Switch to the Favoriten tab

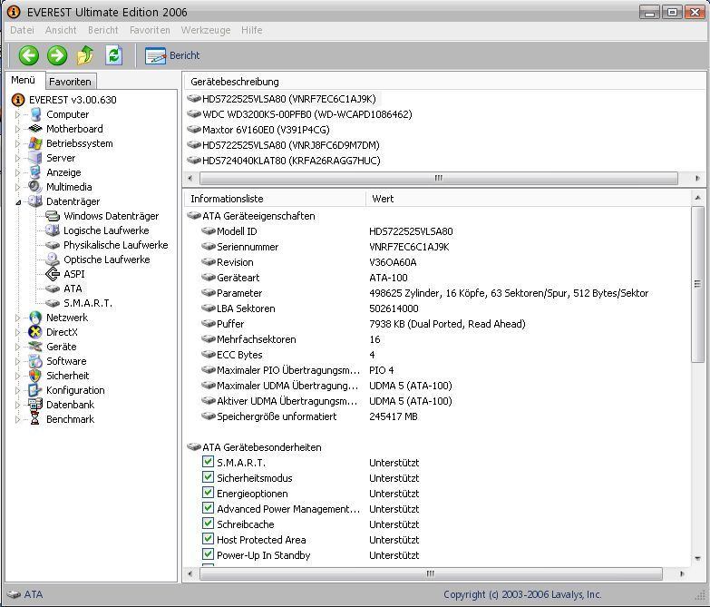point(70,82)
